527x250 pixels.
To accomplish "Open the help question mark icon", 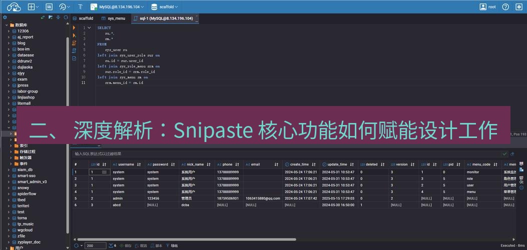I will 505,6.
